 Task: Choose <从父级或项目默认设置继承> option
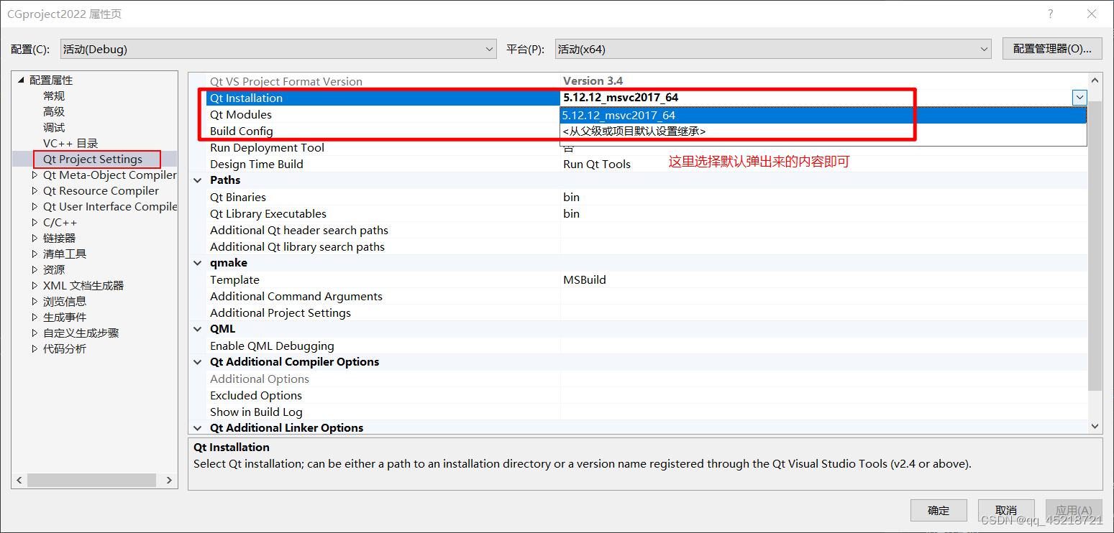click(x=823, y=131)
